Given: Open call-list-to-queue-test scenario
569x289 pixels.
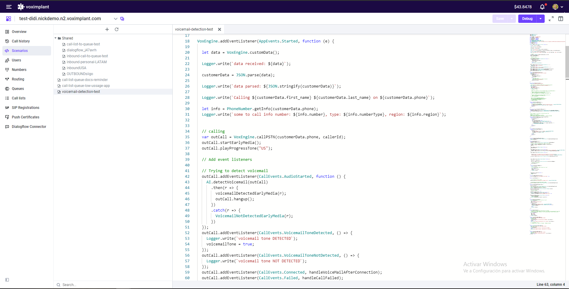Looking at the screenshot, I should 83,44.
